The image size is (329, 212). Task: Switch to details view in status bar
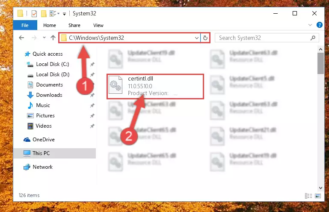[x=308, y=196]
